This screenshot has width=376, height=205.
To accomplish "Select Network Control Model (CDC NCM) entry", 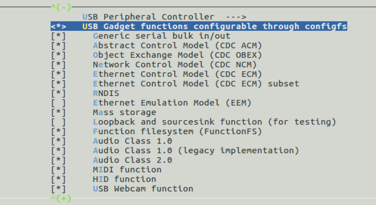I will 175,65.
